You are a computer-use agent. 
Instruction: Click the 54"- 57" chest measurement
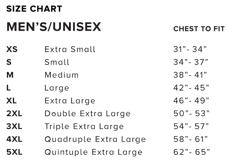(x=191, y=127)
